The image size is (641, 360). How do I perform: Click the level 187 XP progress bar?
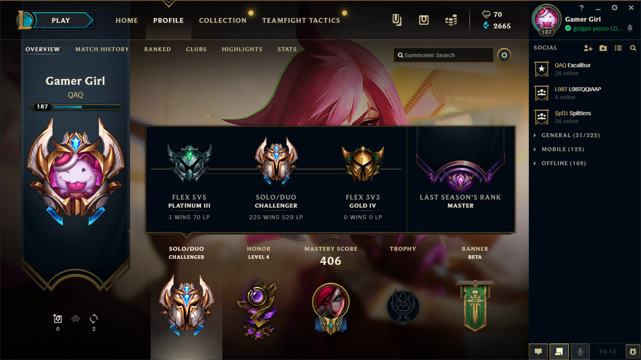click(x=76, y=107)
